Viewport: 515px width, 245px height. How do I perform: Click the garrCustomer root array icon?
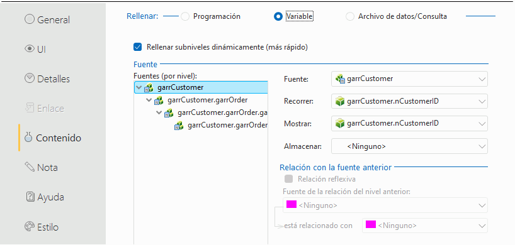(149, 88)
